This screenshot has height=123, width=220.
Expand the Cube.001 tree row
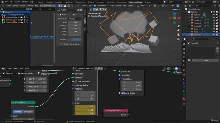[x=189, y=20]
